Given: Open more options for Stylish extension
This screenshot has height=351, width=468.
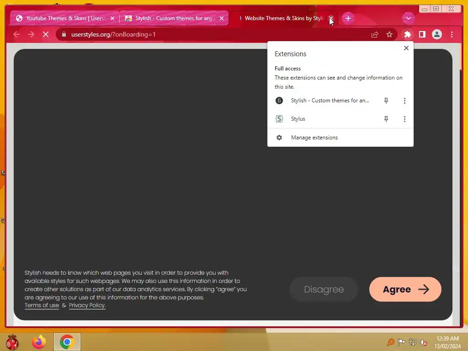Looking at the screenshot, I should point(404,101).
